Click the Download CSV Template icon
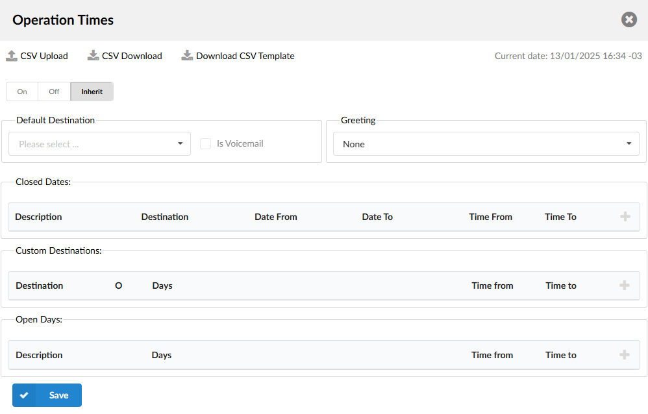Screen dimensions: 648x414 [x=188, y=56]
